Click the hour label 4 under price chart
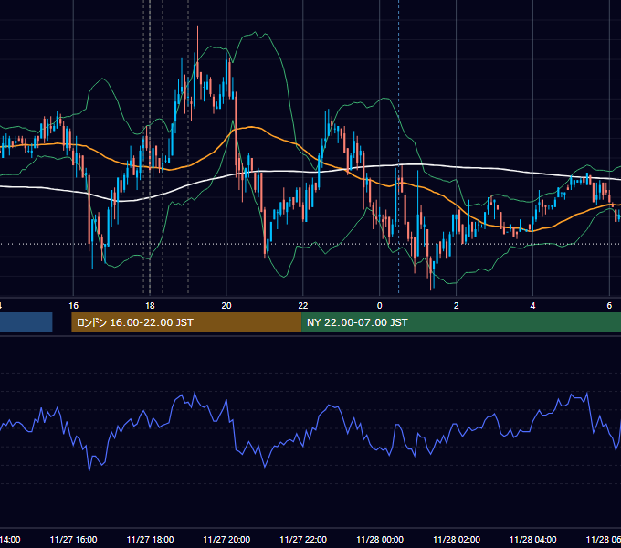 (532, 306)
